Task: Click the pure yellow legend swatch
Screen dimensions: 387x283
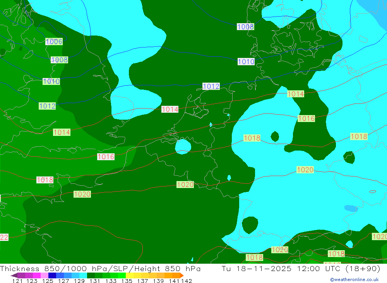Action: 130,275
